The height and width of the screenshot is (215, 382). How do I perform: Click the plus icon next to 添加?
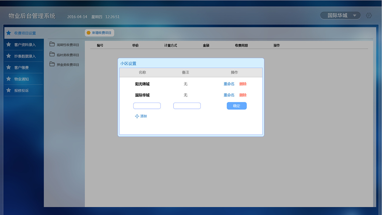[137, 116]
